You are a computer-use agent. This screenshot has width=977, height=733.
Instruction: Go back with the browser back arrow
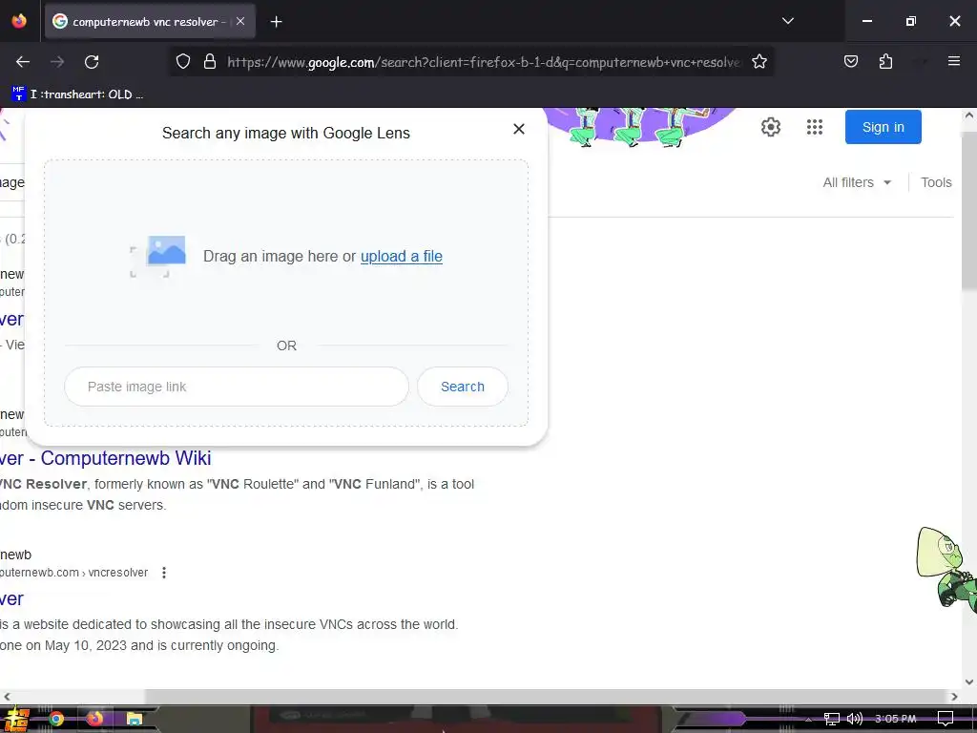(x=23, y=62)
